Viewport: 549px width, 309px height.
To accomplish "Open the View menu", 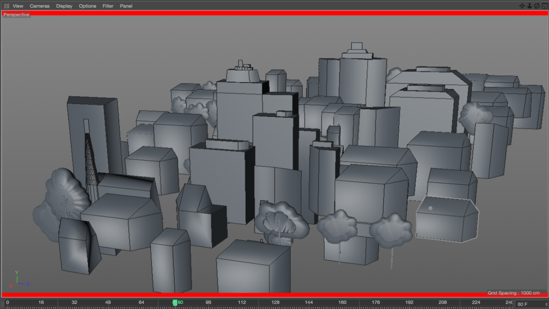I will click(18, 6).
